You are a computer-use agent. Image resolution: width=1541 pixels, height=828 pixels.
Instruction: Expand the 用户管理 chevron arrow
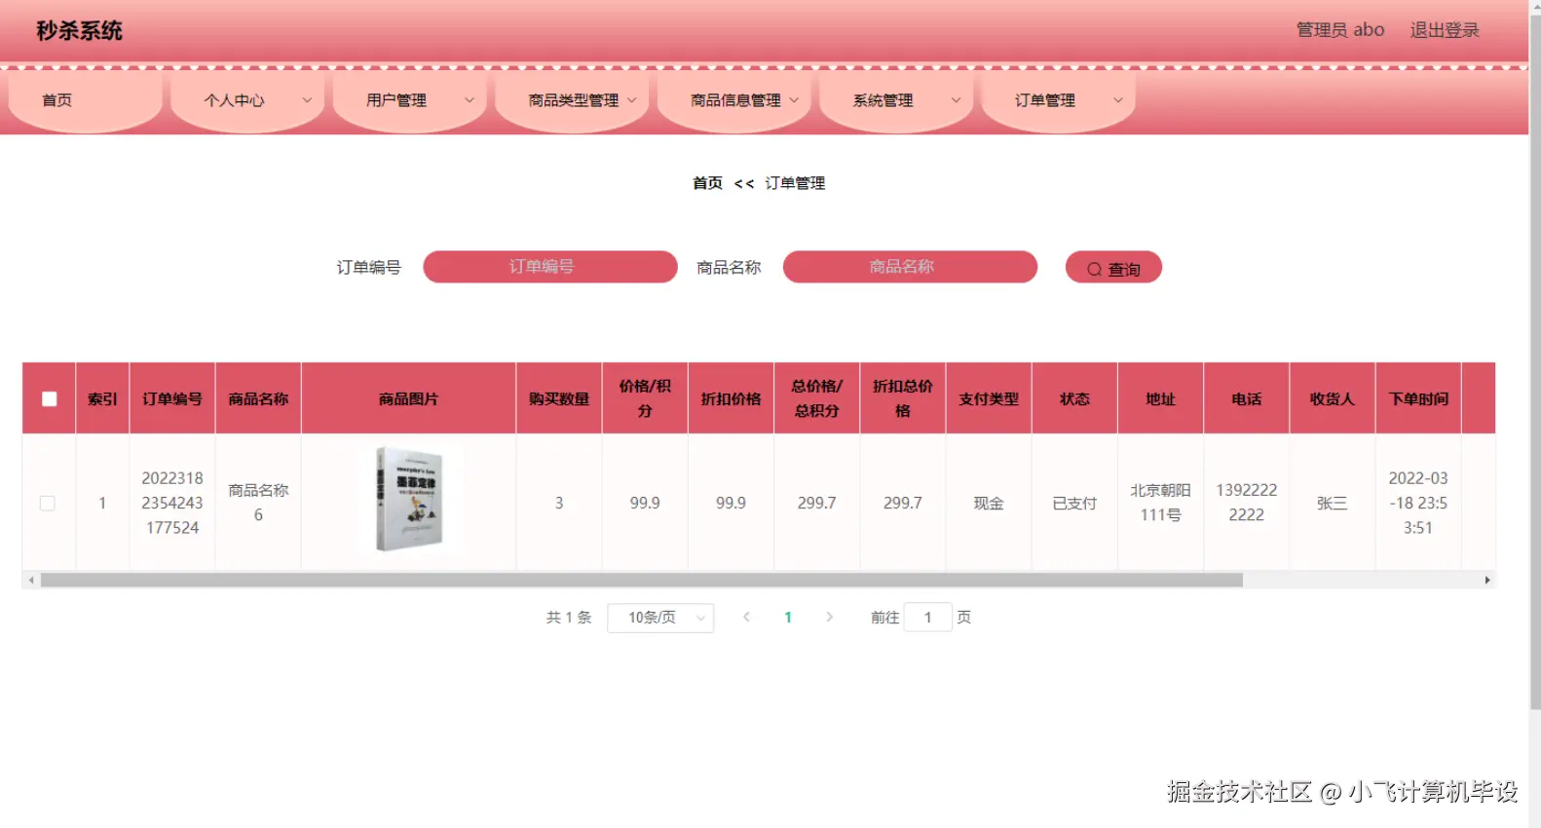pos(470,100)
